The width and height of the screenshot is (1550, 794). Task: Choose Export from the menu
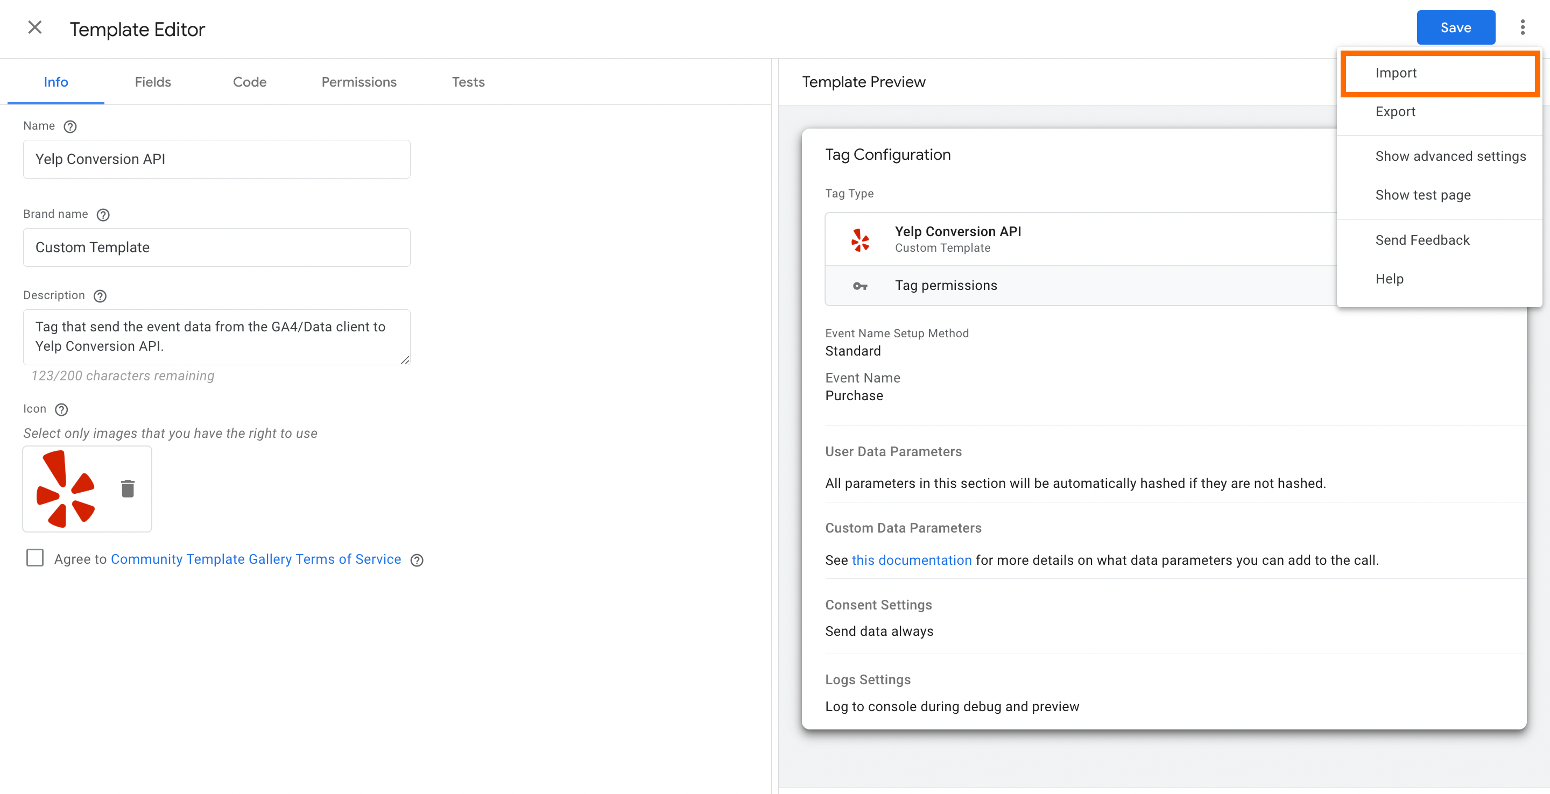point(1439,112)
